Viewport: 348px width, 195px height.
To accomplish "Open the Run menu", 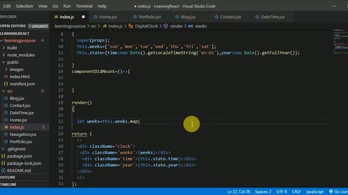I will 67,6.
